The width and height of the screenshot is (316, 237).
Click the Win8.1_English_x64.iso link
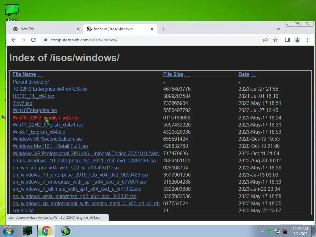39,132
